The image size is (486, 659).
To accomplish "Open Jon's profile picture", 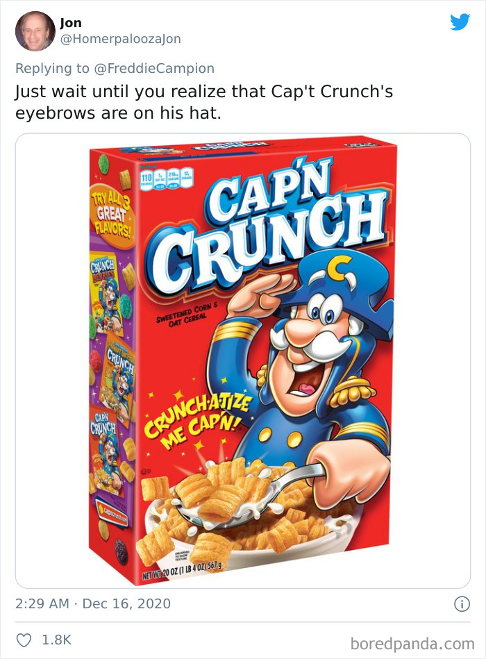I will coord(35,31).
